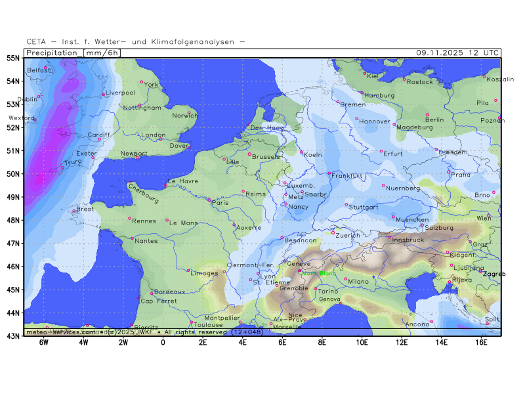
Task: Click the Cardiff city marker
Action: [100, 139]
